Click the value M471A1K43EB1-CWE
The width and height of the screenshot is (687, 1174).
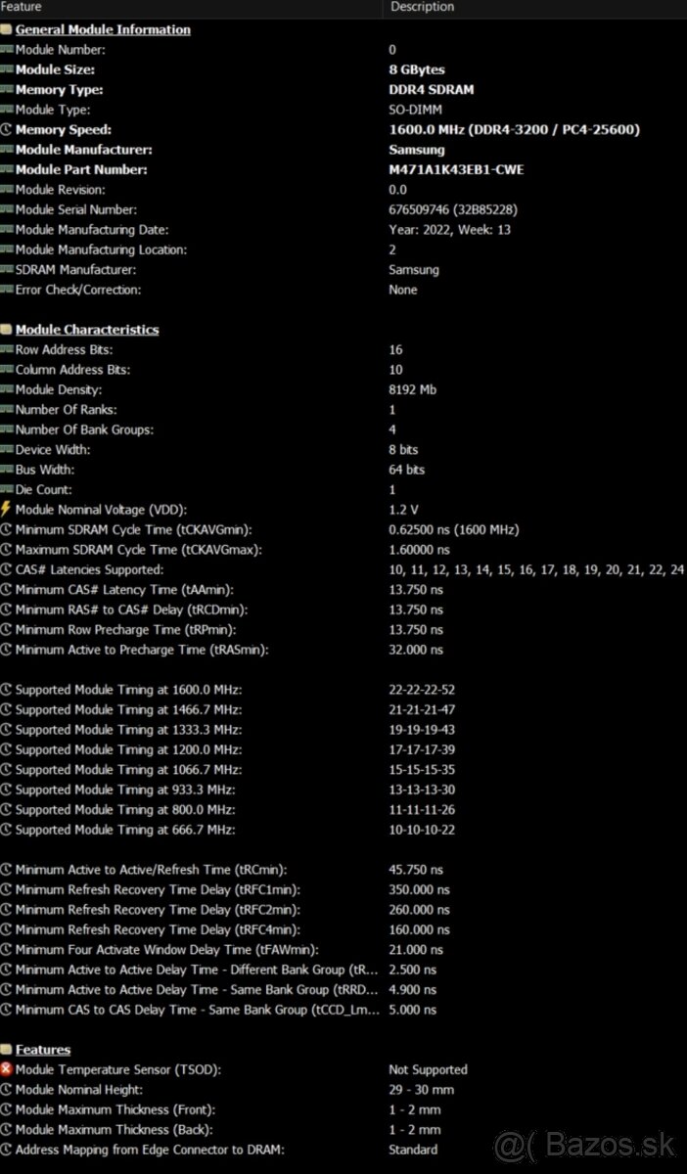click(456, 170)
